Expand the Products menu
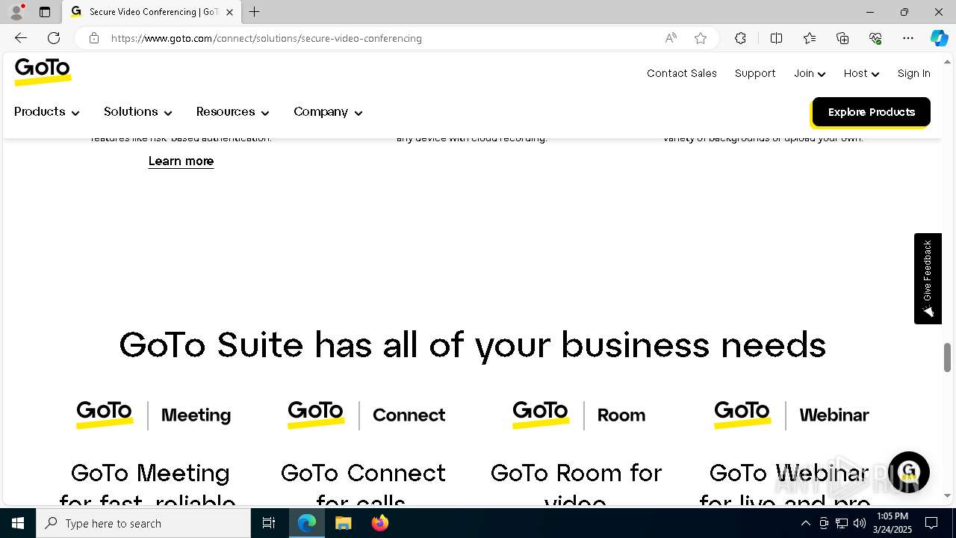This screenshot has width=956, height=538. pos(46,112)
